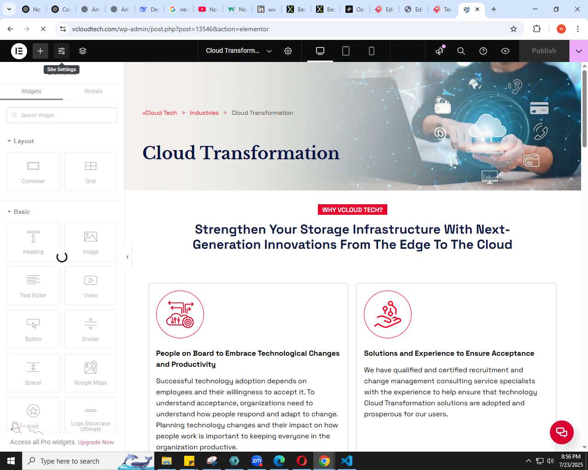Click the Upgrade Now link
The width and height of the screenshot is (588, 470).
point(96,442)
